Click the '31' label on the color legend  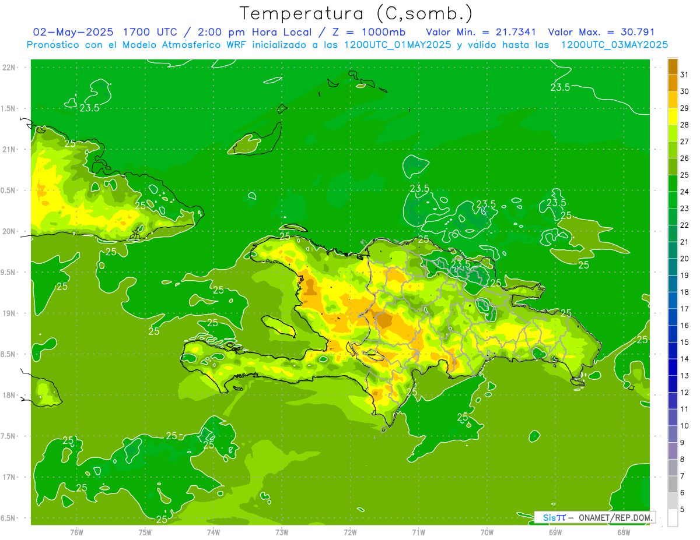(684, 75)
